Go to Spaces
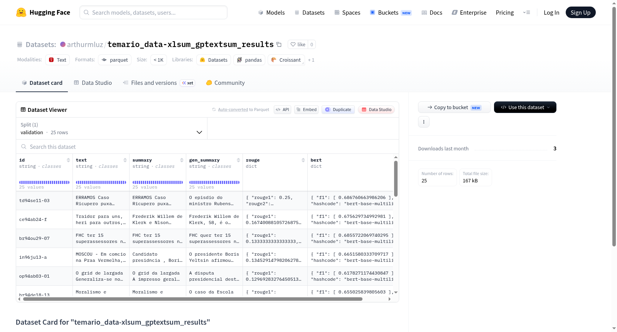The width and height of the screenshot is (617, 332). click(x=347, y=12)
